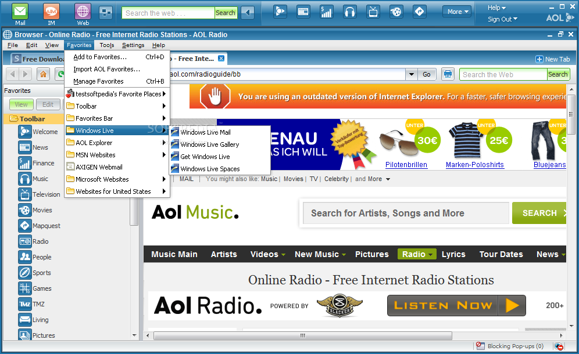Click the horizontal scrollbar of the page

(303, 335)
